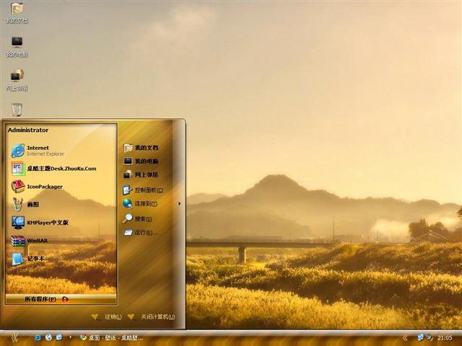Open 记事本 (Notepad) in the Start menu
Image resolution: width=462 pixels, height=346 pixels.
[x=35, y=259]
